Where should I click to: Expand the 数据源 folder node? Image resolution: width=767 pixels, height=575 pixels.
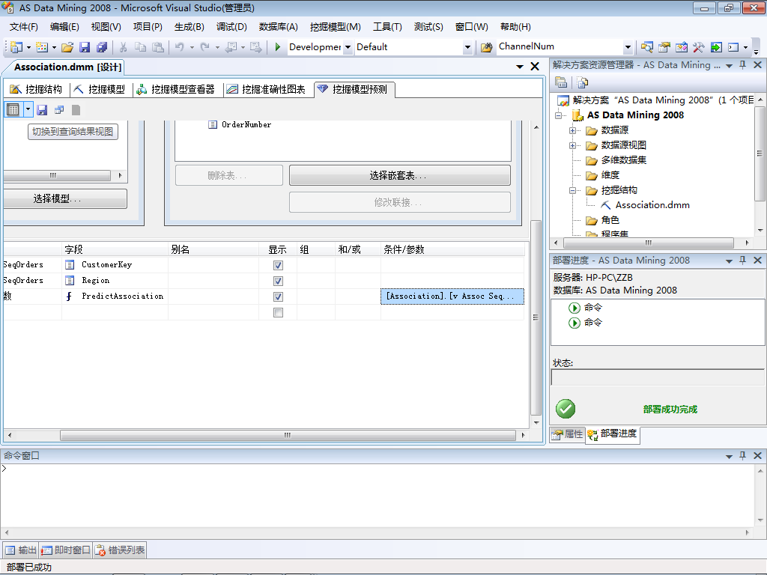pyautogui.click(x=572, y=130)
